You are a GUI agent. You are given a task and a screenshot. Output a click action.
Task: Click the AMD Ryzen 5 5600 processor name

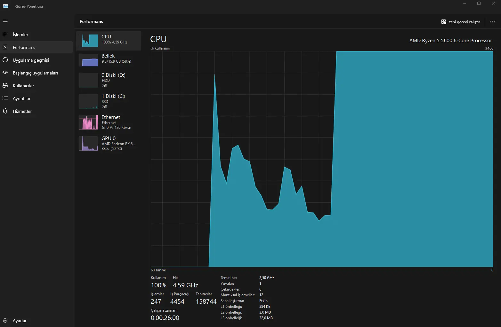450,41
